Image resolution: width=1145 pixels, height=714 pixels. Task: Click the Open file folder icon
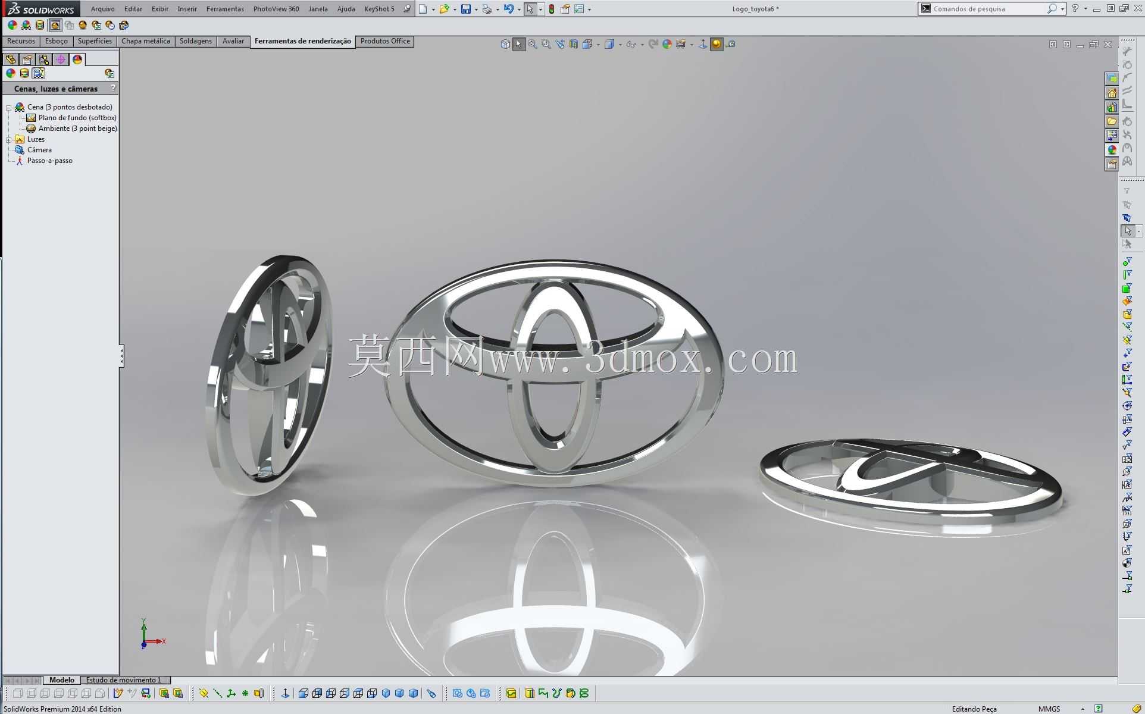click(x=444, y=9)
